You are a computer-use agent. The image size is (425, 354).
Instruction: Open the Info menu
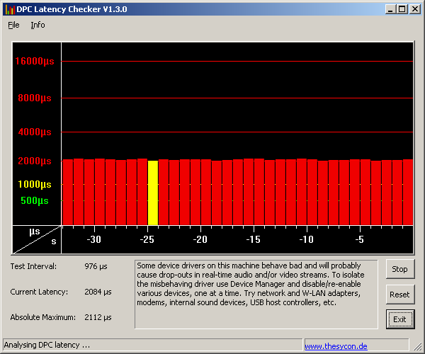coord(38,25)
